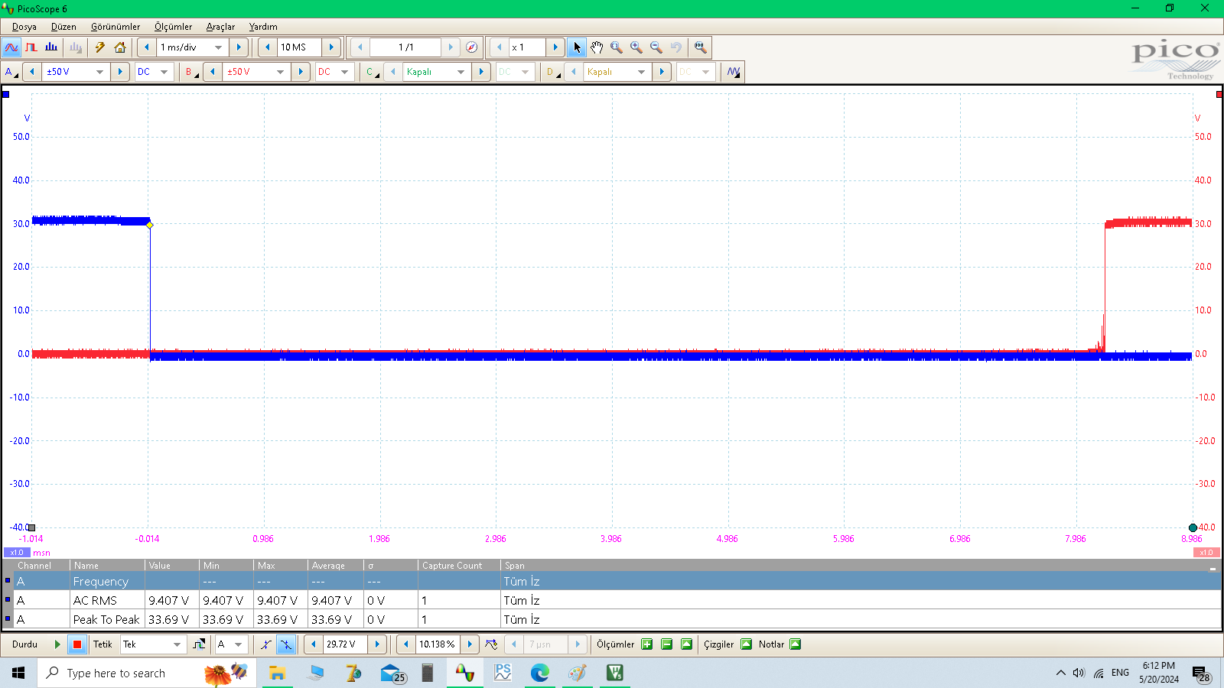1224x688 pixels.
Task: Open Channel C options button
Action: 372,72
